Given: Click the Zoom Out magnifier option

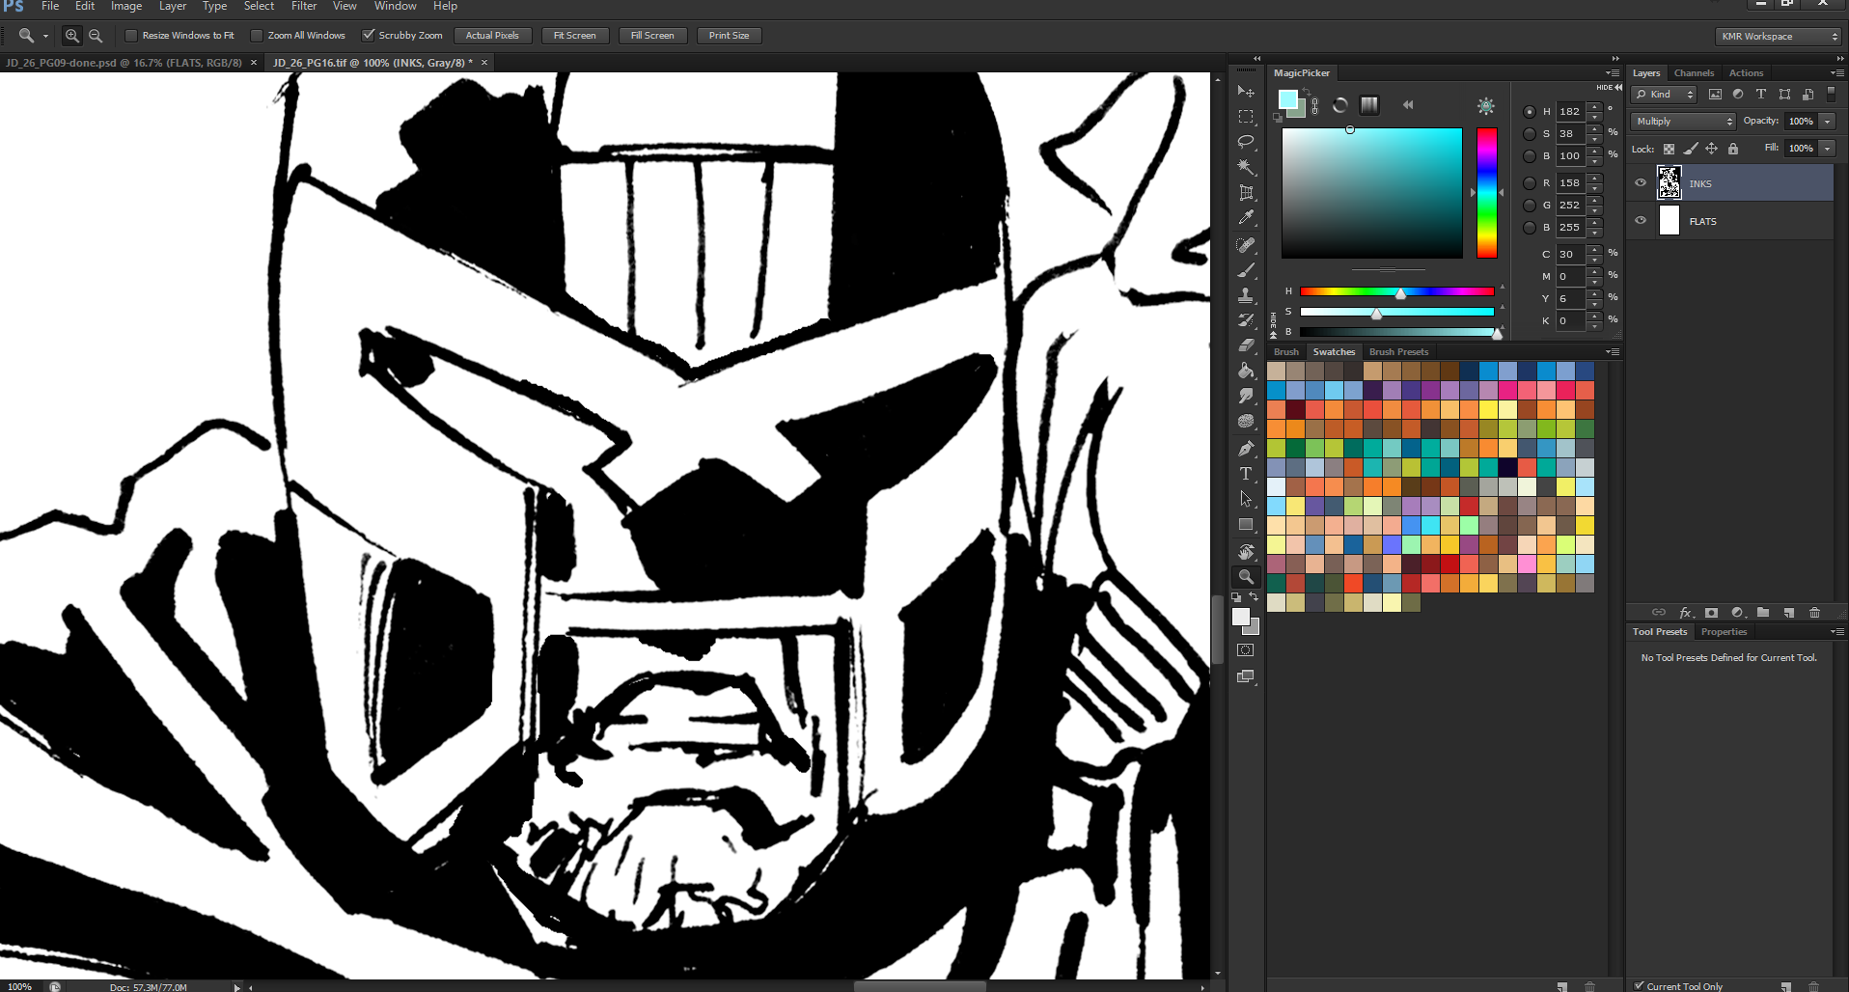Looking at the screenshot, I should [96, 36].
